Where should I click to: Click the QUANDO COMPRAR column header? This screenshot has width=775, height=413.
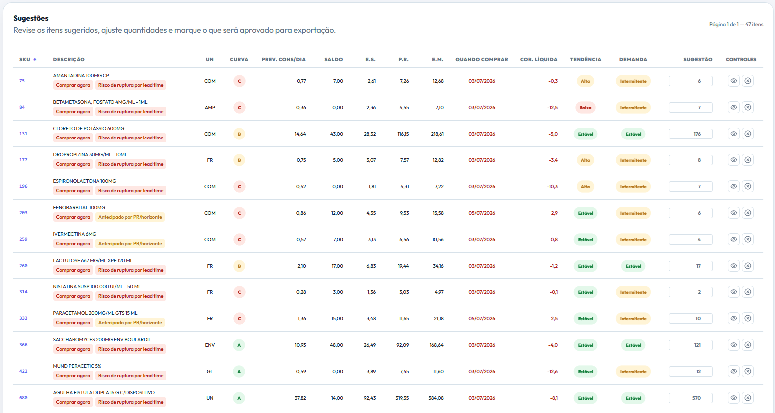482,59
